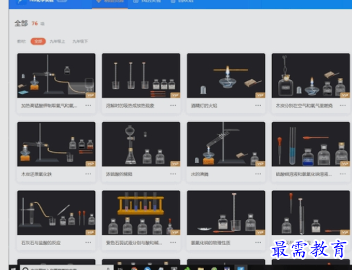Open the 加热高锰酸钾制取氧气 experiment thumbnail

point(56,75)
